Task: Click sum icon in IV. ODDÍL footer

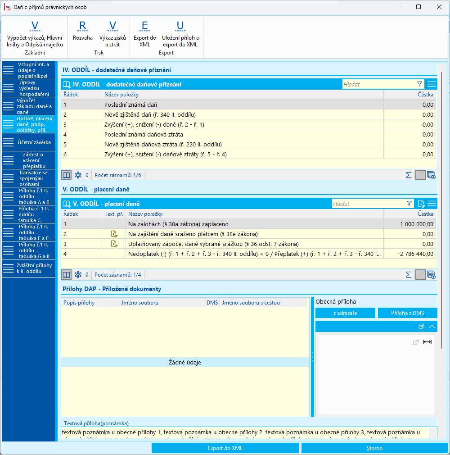Action: 409,175
